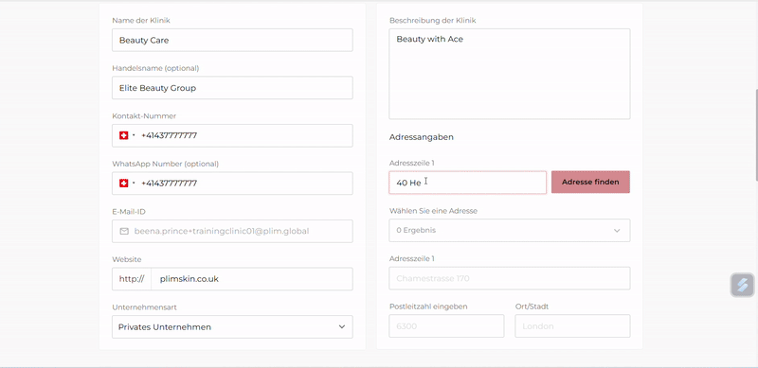Click the Website field containing plimskin.co.uk
This screenshot has width=758, height=368.
pyautogui.click(x=252, y=279)
